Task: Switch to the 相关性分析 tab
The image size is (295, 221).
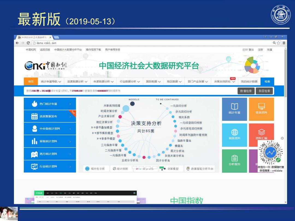Action: click(96, 169)
